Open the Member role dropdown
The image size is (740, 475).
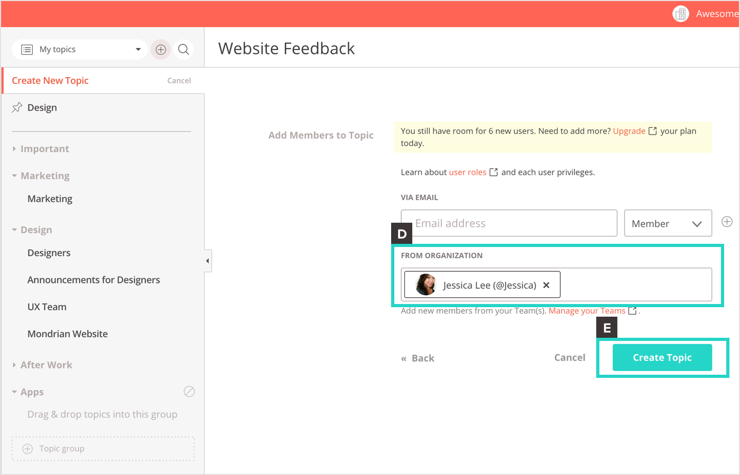[x=668, y=223]
